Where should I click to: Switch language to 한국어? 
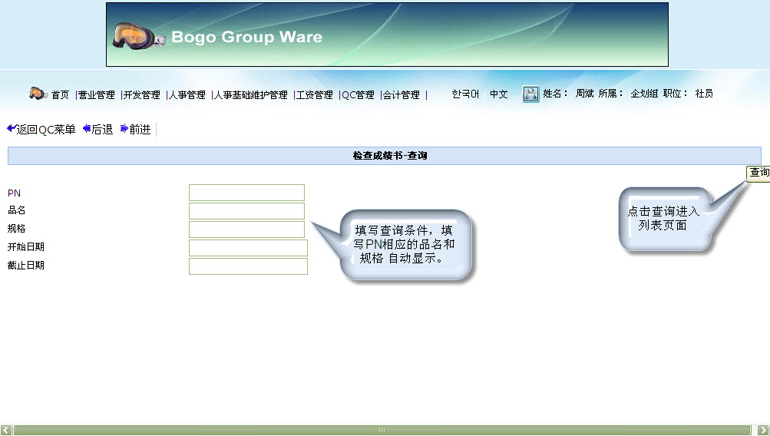coord(465,94)
